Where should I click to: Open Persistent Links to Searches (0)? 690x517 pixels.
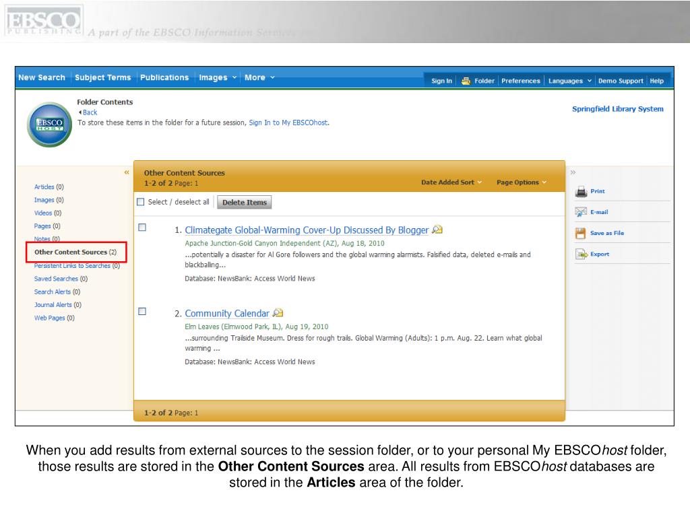[77, 265]
